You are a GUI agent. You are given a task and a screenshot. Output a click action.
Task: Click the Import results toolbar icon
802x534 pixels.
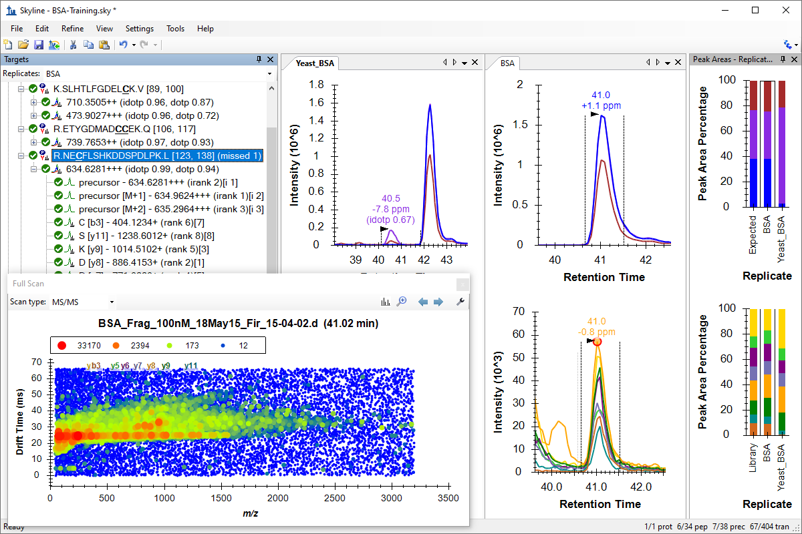tap(53, 45)
